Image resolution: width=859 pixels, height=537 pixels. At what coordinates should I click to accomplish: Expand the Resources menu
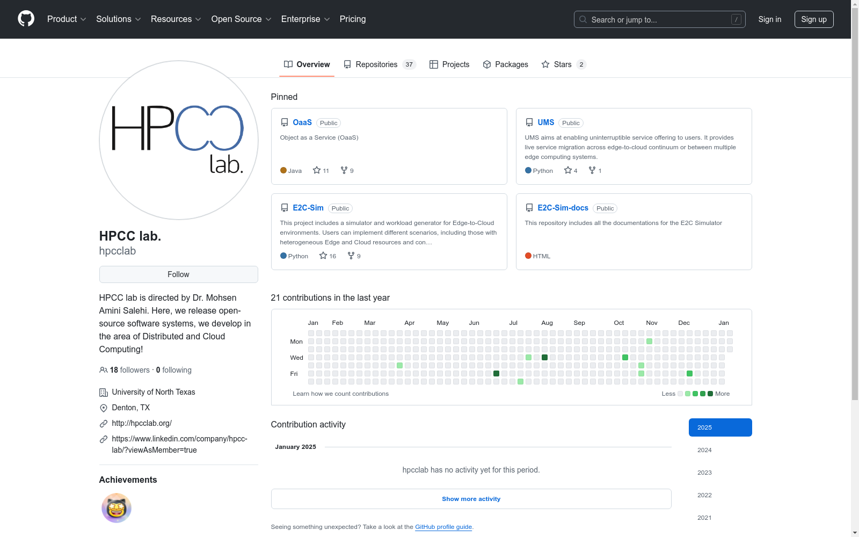click(x=176, y=19)
